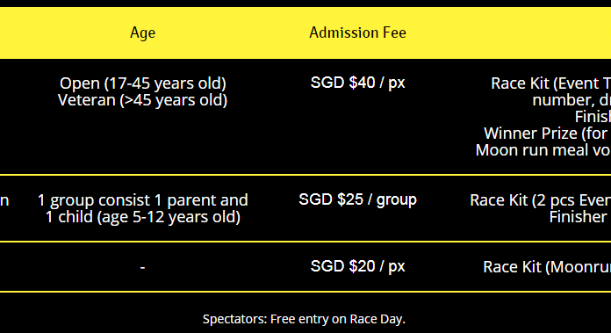611x333 pixels.
Task: Click Race Kit (Moonrun text
Action: (547, 267)
